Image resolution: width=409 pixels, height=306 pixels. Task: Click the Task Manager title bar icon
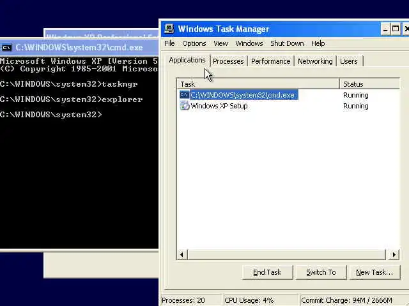(x=169, y=29)
